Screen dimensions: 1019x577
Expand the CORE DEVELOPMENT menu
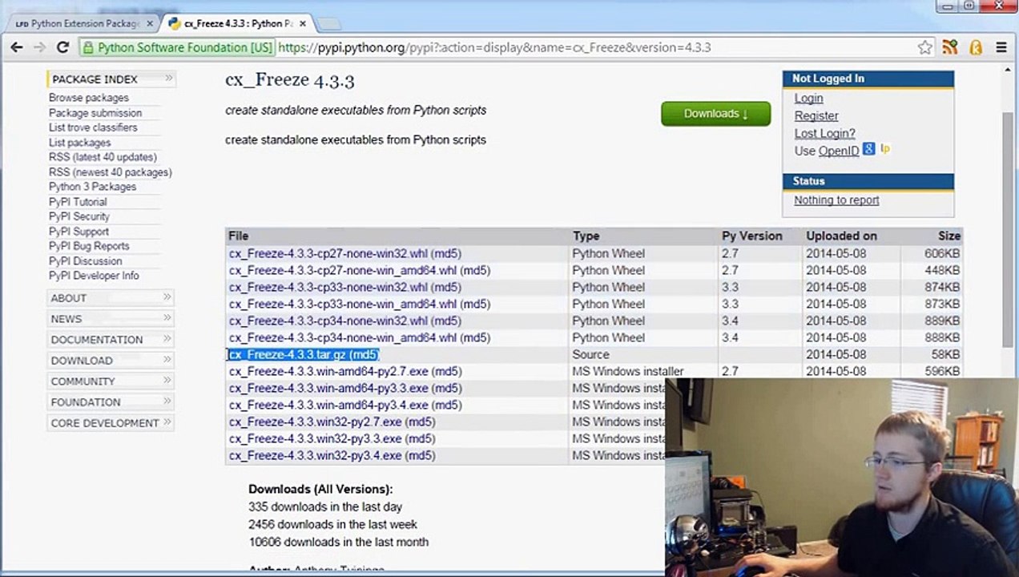111,423
